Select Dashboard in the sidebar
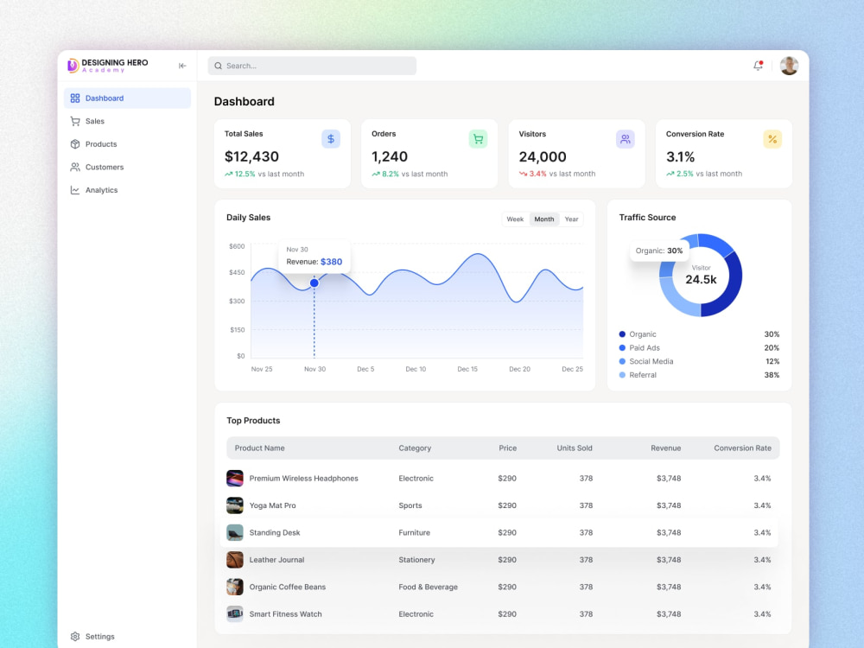The height and width of the screenshot is (648, 864). click(127, 98)
